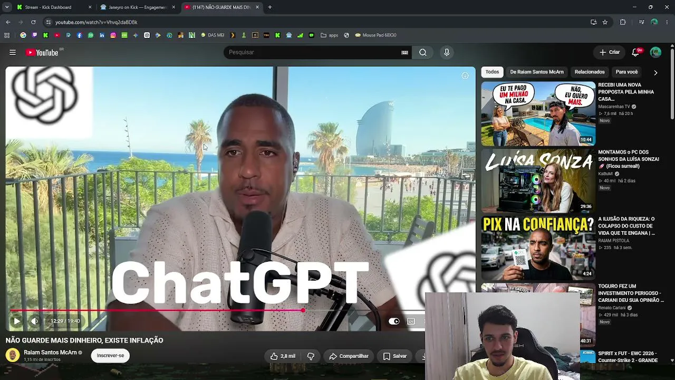Open the DAS MEI bookmark
The height and width of the screenshot is (380, 675).
(213, 35)
